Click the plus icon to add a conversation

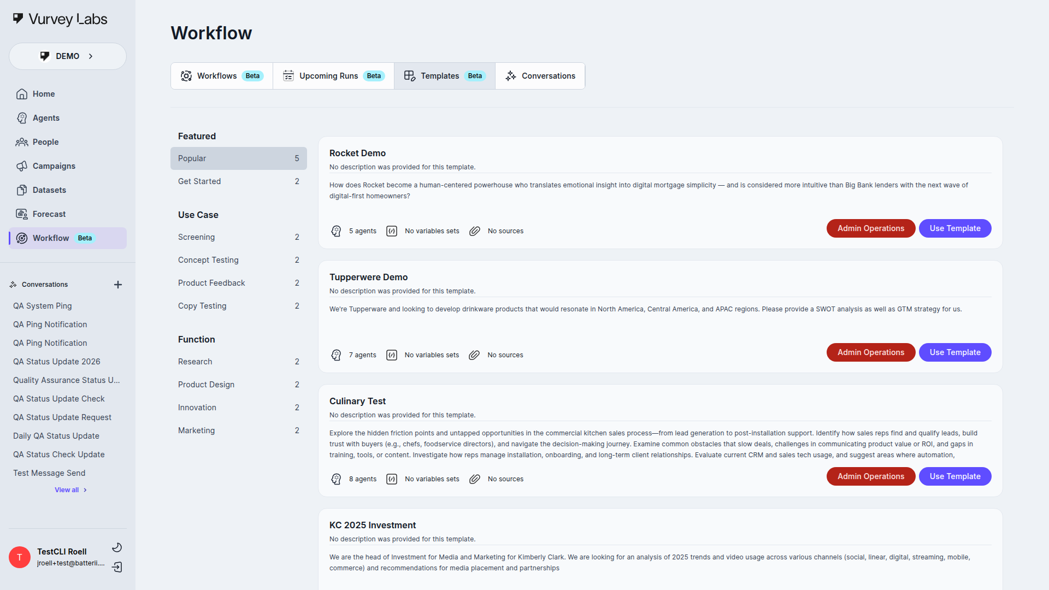(x=118, y=284)
